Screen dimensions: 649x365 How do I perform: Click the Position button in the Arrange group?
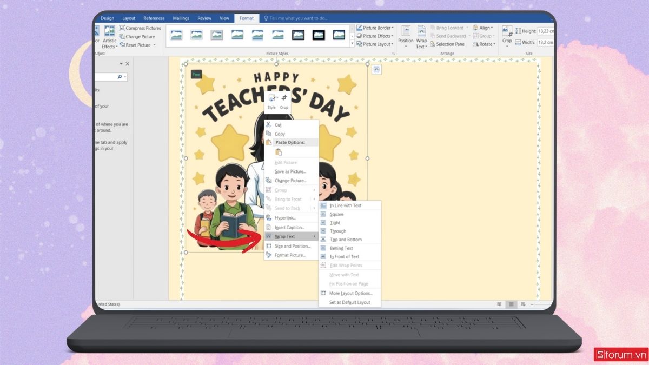[x=406, y=36]
